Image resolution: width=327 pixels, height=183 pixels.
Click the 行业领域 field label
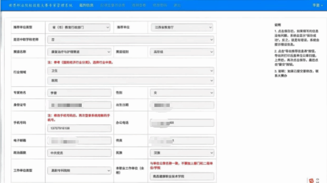point(20,72)
